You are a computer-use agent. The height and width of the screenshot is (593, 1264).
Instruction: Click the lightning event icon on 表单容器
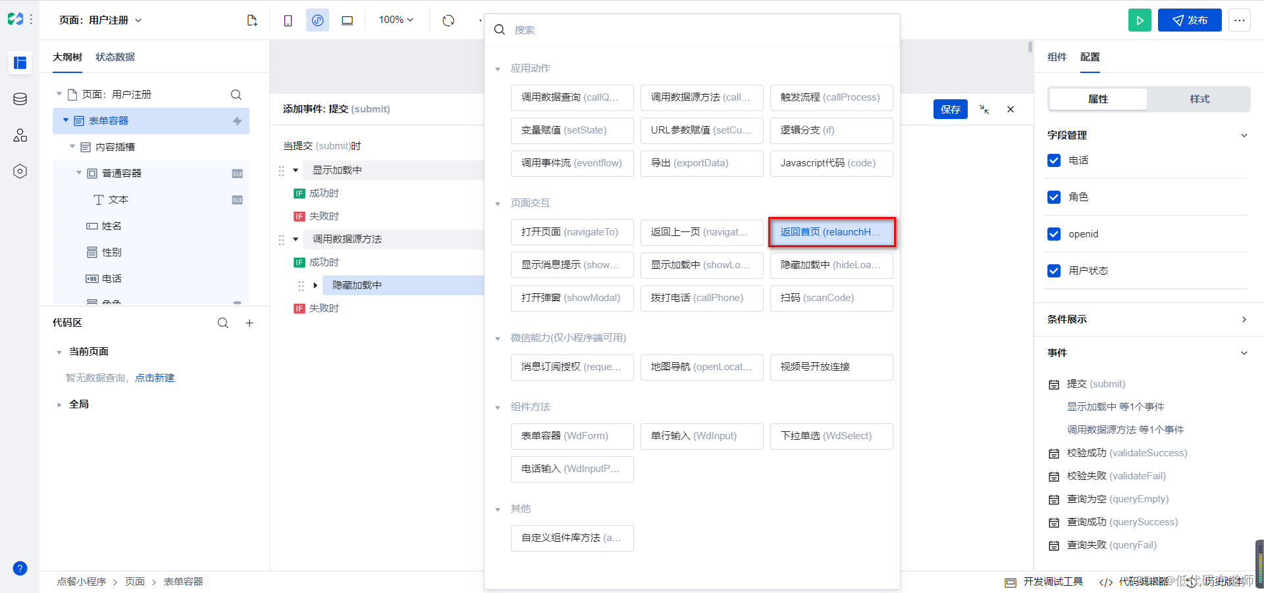pyautogui.click(x=238, y=121)
